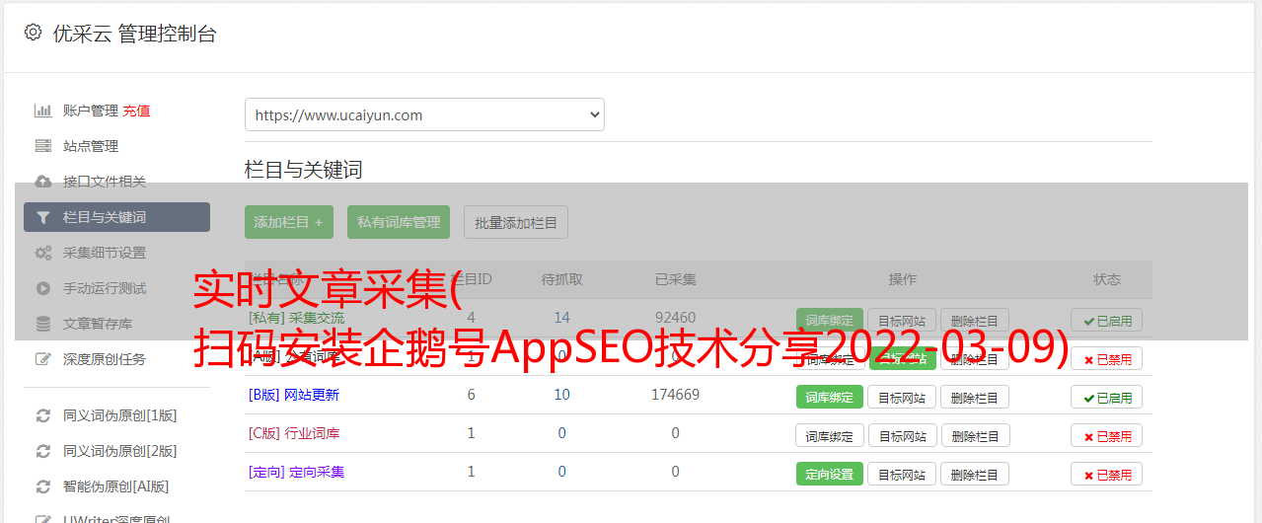1262x523 pixels.
Task: Click 词库绑定 in the 网站更新 row
Action: (x=830, y=397)
